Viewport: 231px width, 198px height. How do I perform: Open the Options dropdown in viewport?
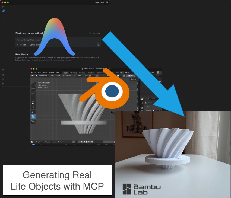(134, 79)
